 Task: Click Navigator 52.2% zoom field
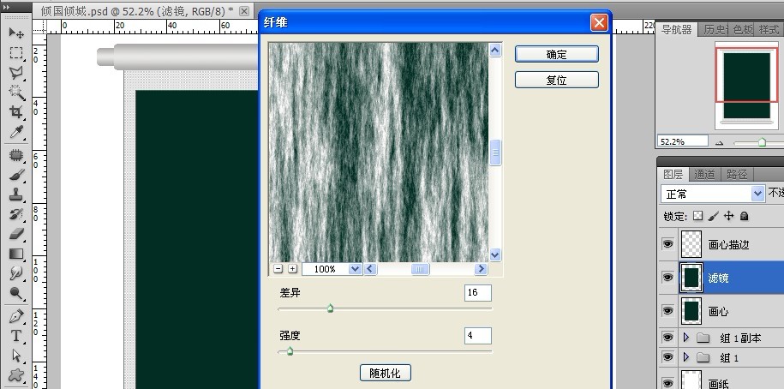pos(682,141)
